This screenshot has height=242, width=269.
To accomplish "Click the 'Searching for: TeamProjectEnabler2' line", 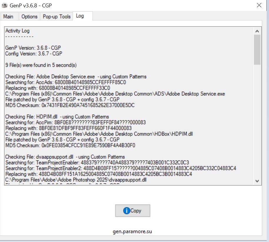I will [x=121, y=168].
